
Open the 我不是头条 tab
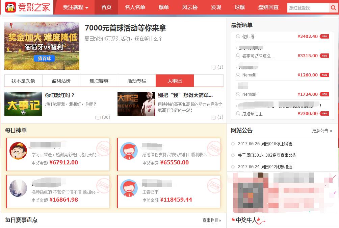pos(23,81)
